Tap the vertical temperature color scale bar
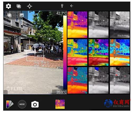Image resolution: width=138 pixels, height=113 pixels. coord(65,53)
